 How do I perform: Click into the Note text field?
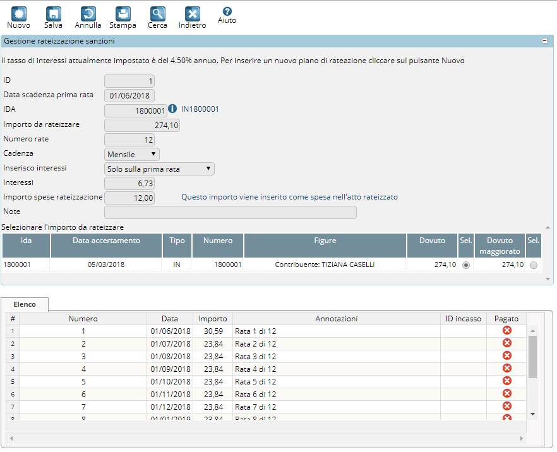[230, 212]
